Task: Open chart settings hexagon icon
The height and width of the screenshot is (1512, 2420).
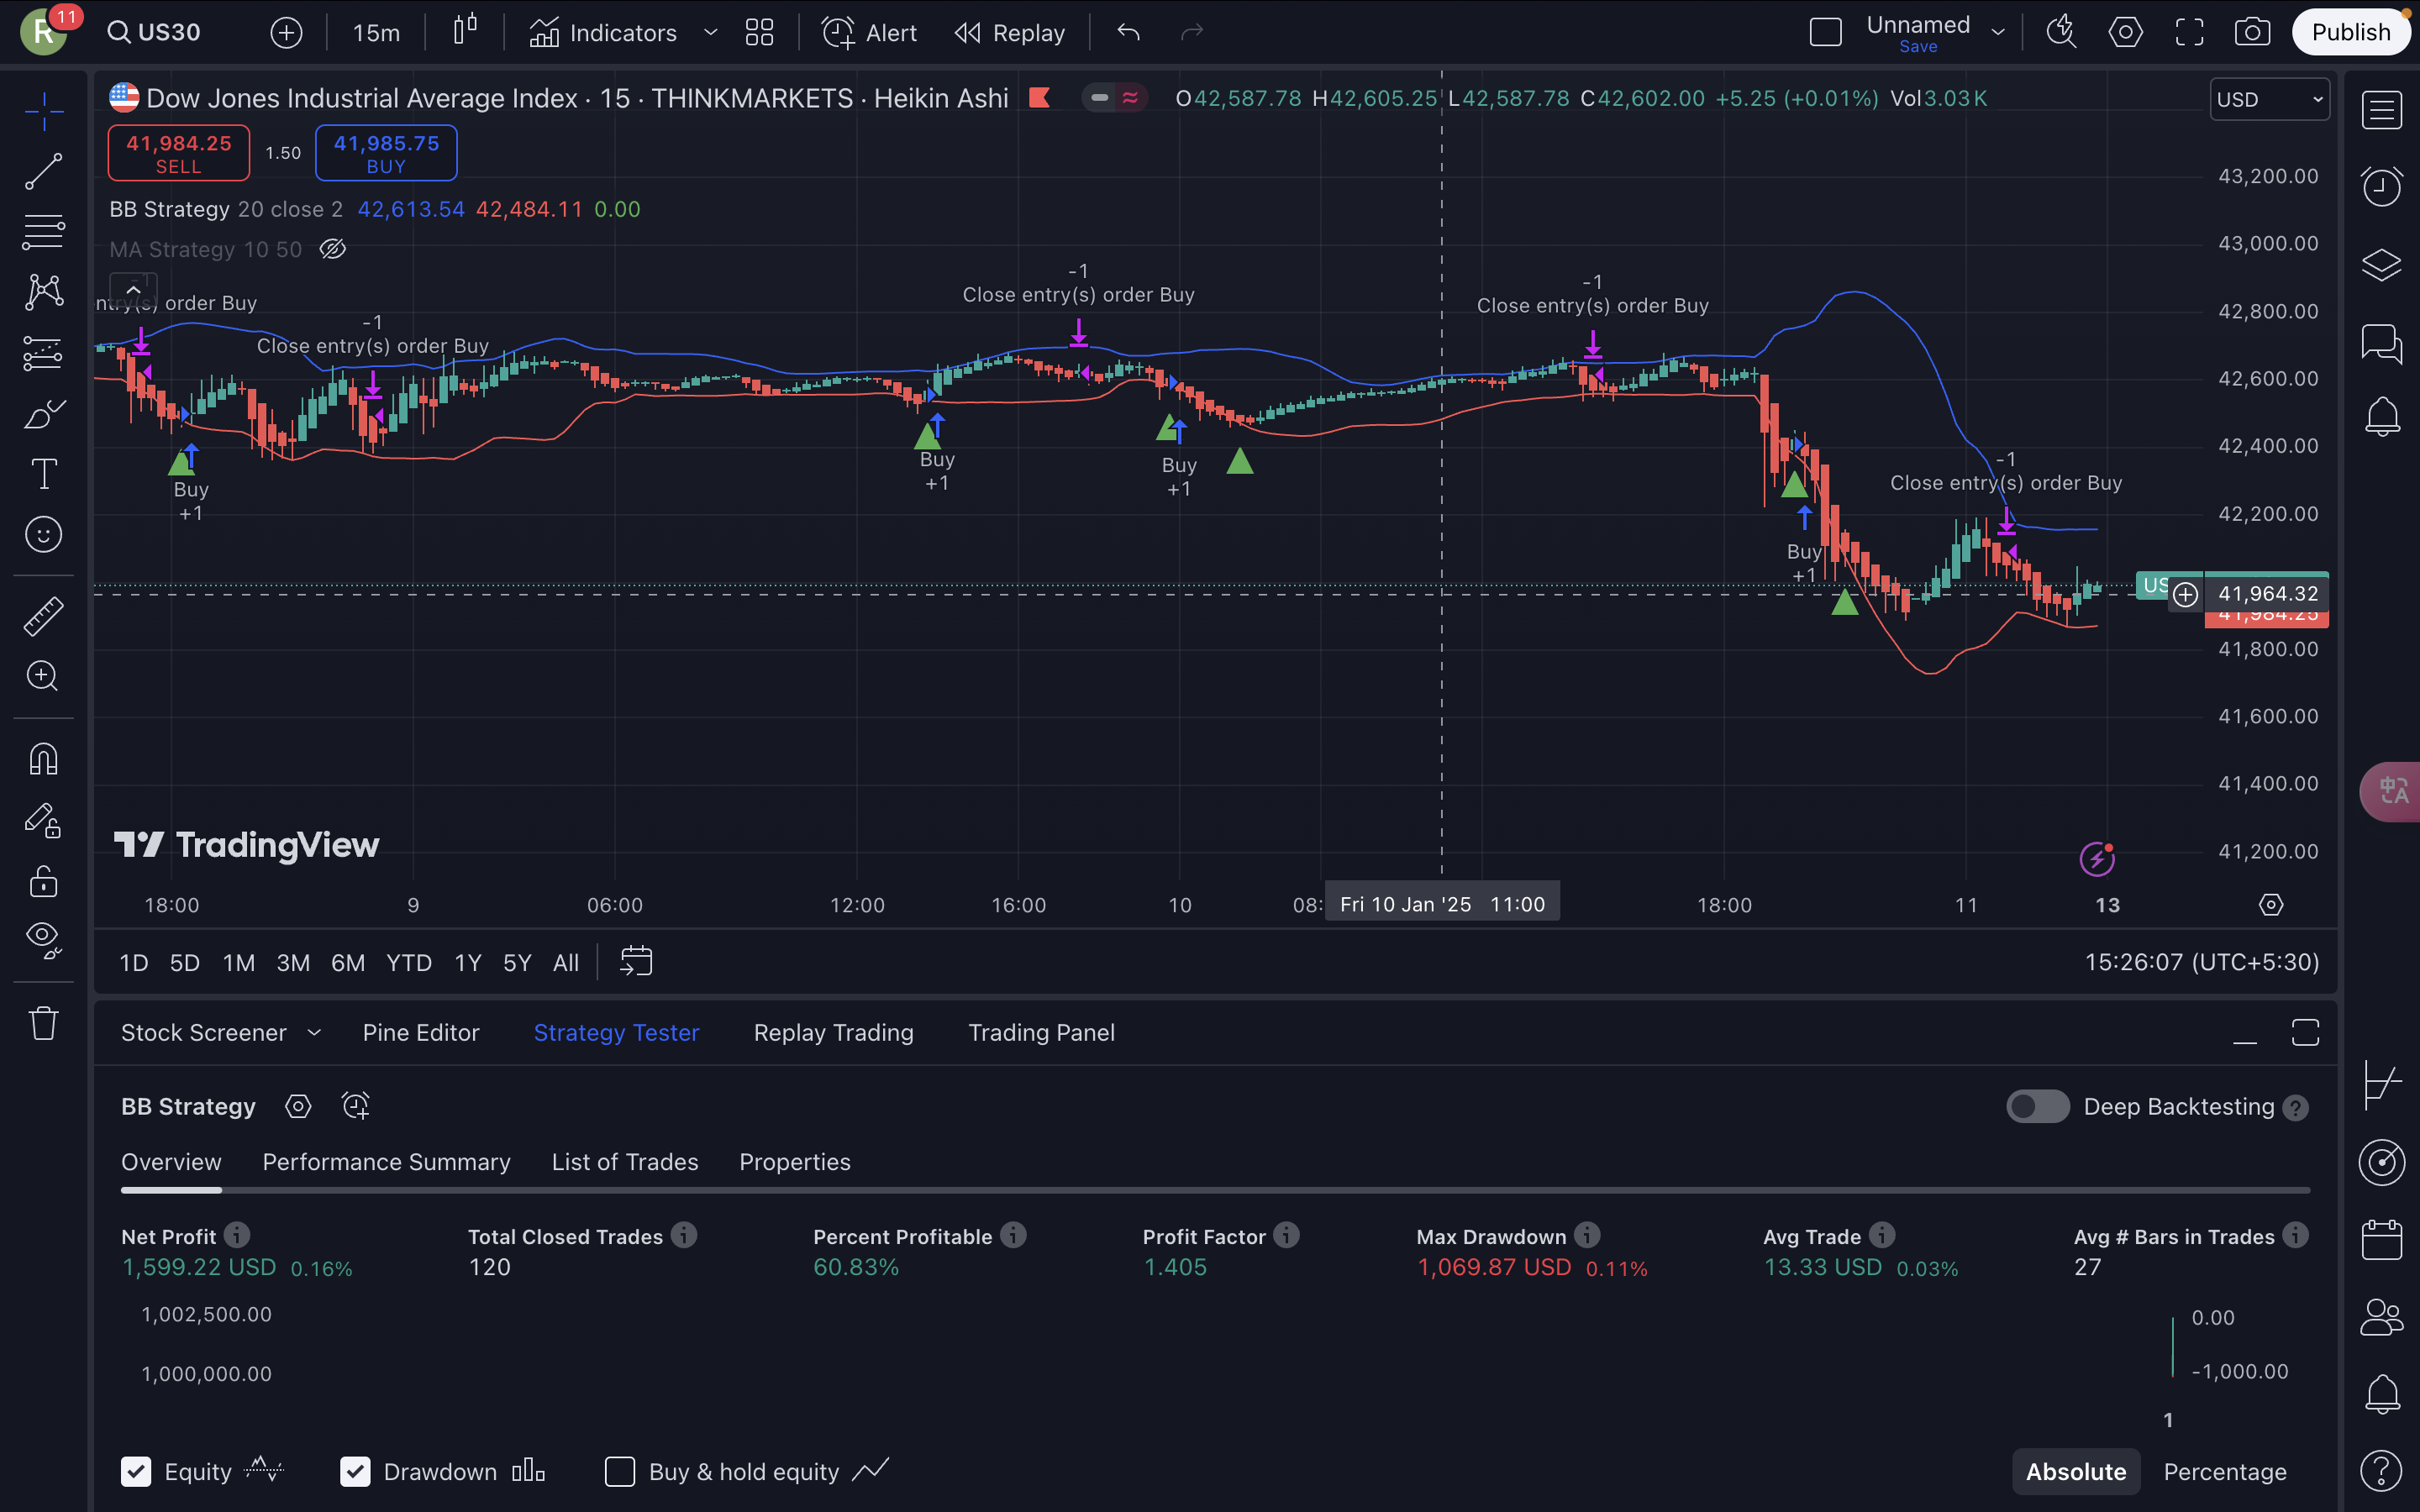Action: tap(2125, 32)
